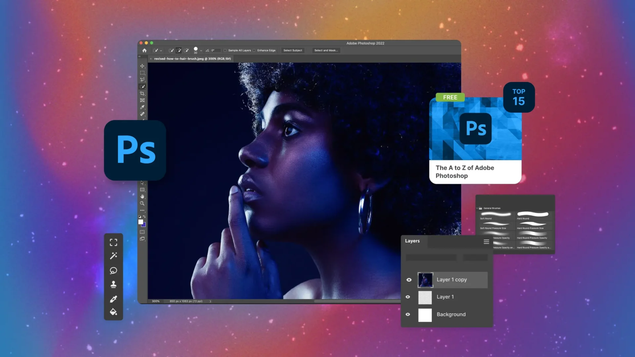The height and width of the screenshot is (357, 635).
Task: Select the Zoom tool
Action: pos(143,203)
